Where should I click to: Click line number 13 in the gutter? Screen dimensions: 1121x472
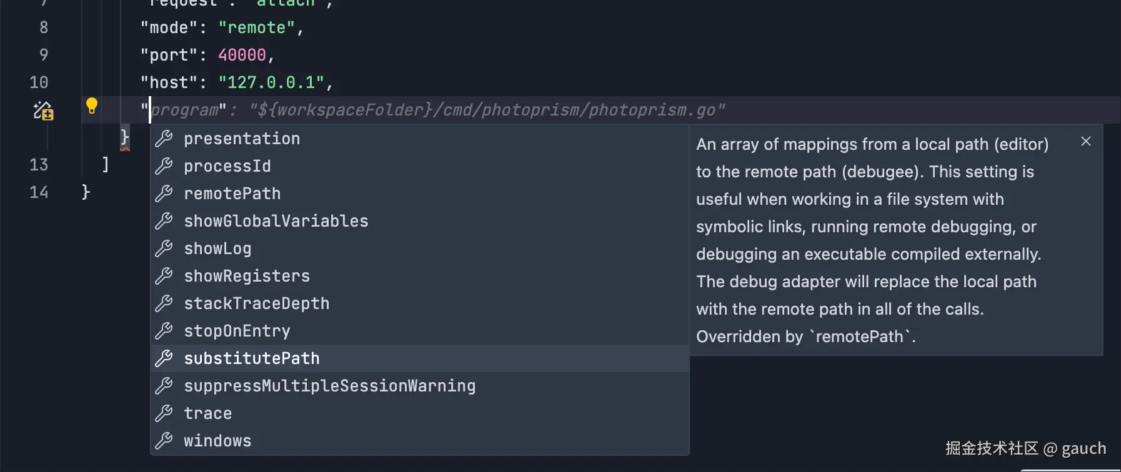pyautogui.click(x=39, y=165)
